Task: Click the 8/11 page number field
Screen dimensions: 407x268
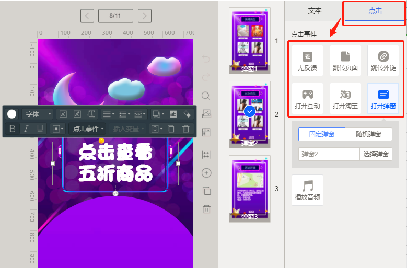Action: (115, 16)
